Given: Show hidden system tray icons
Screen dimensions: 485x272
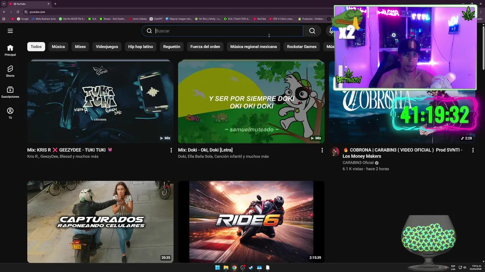Looking at the screenshot, I should pos(440,267).
